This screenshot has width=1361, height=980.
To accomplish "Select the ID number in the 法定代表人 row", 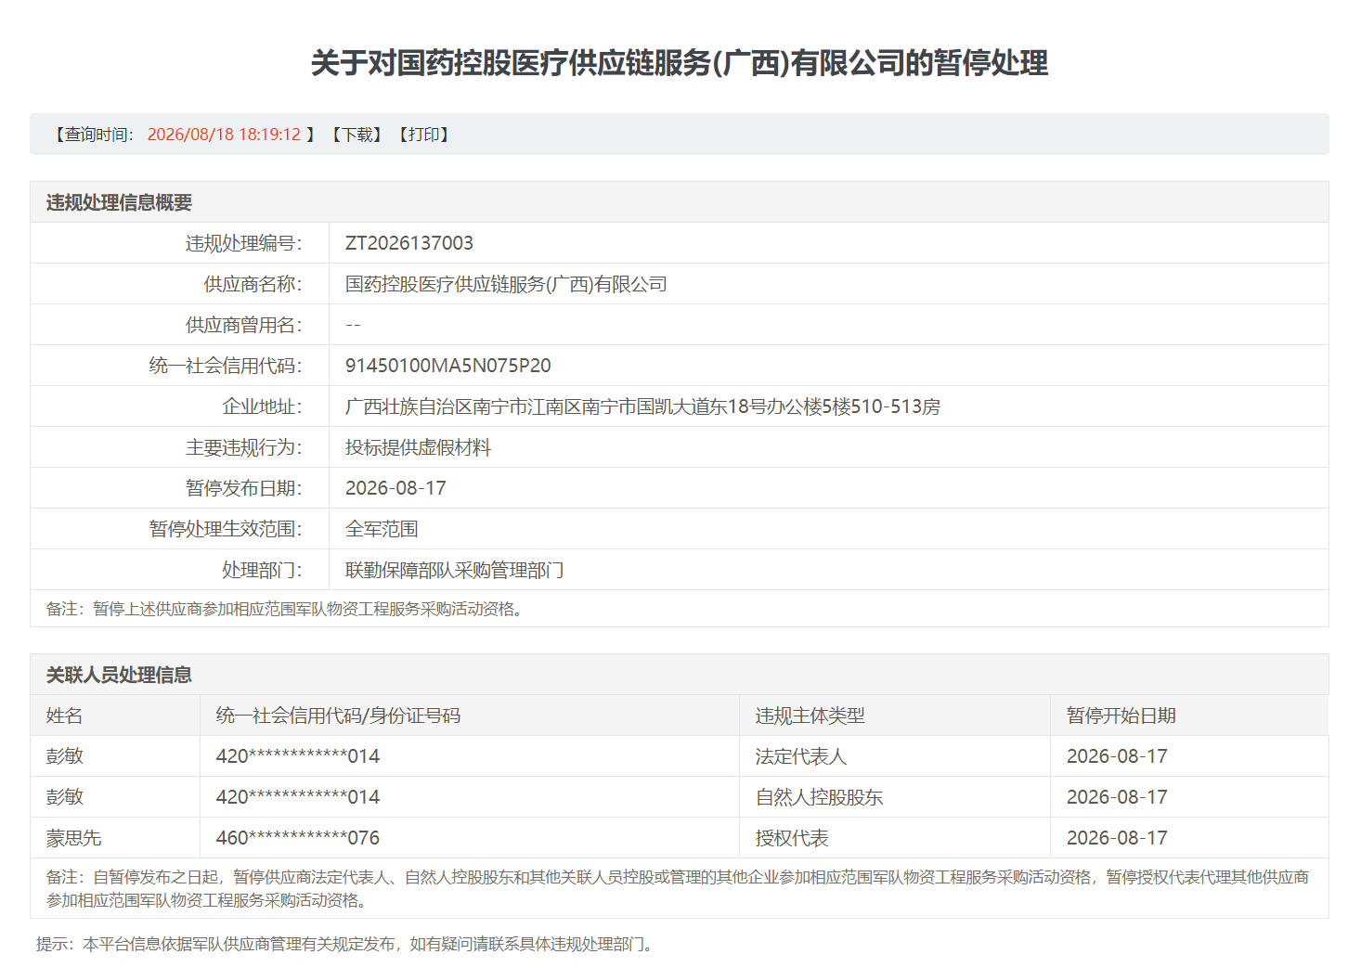I will coord(297,756).
